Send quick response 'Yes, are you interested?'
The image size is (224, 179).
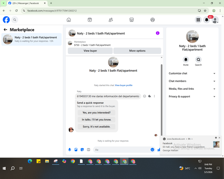point(96,113)
